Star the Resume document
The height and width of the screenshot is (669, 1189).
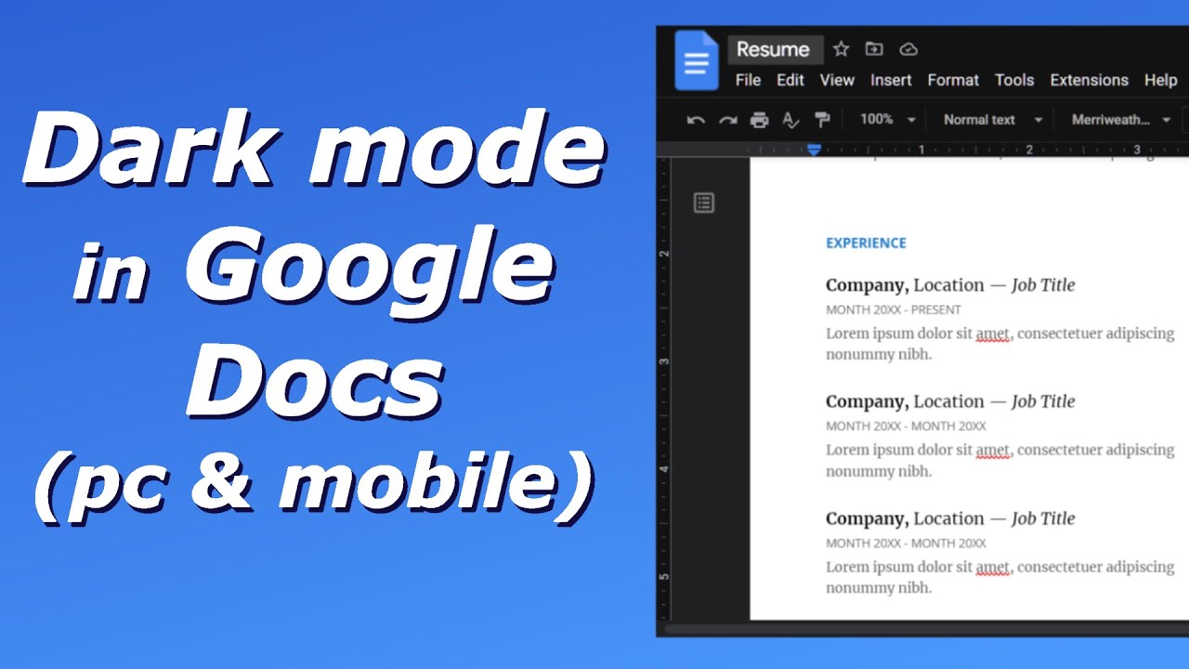tap(841, 49)
